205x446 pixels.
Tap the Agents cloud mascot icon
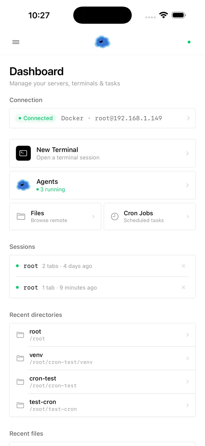(x=23, y=185)
